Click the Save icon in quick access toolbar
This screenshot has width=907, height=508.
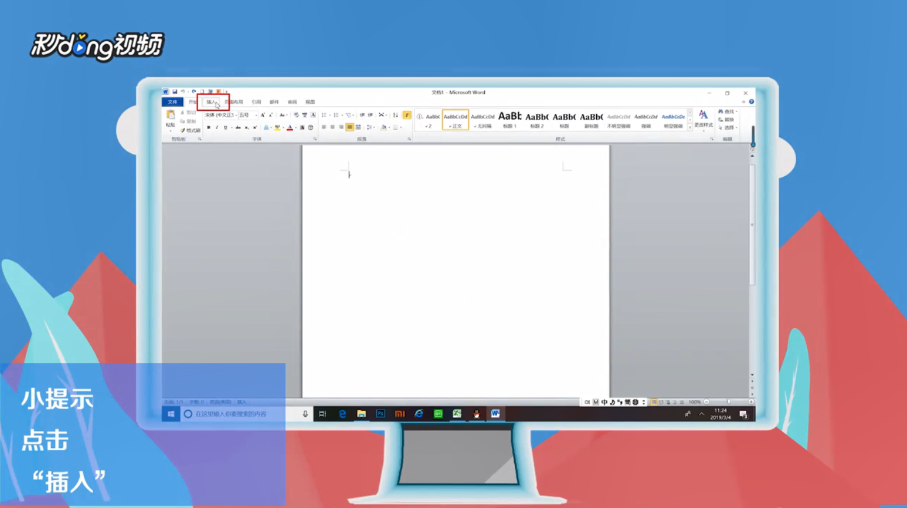coord(175,92)
